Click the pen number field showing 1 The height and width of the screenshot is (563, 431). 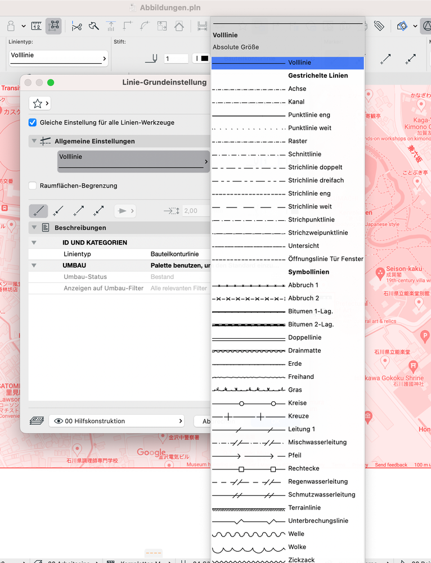point(176,59)
